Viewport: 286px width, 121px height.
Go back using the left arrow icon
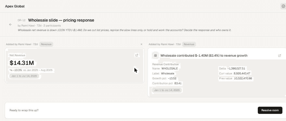(x=11, y=24)
